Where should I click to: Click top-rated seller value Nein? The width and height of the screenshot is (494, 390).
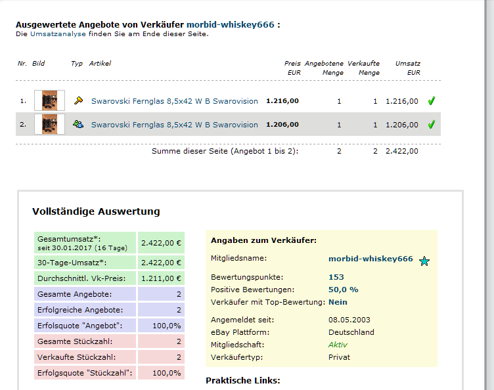click(338, 302)
